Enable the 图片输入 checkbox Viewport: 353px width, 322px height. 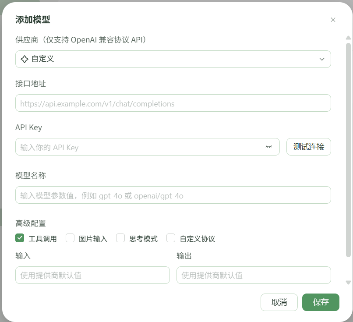tap(70, 238)
